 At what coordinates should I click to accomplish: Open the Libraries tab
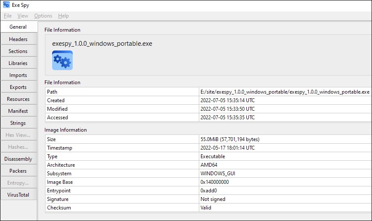18,63
